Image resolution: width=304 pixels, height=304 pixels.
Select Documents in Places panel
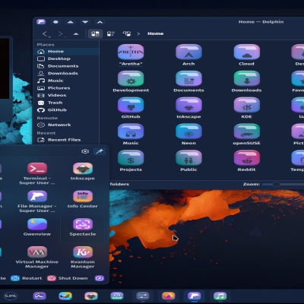[67, 66]
